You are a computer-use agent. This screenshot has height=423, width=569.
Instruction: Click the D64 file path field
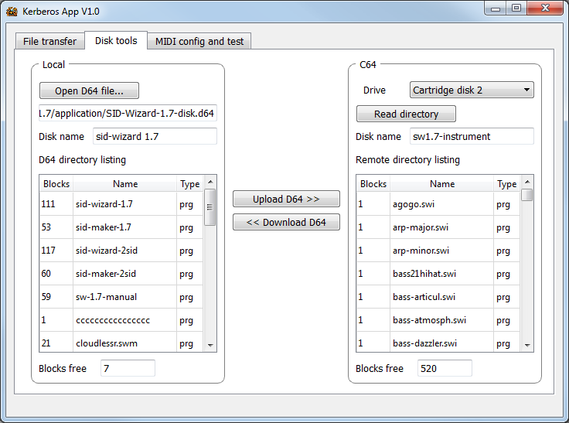coord(128,113)
